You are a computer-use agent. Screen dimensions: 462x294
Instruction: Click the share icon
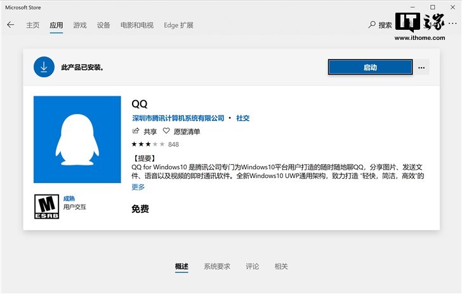[x=136, y=131]
